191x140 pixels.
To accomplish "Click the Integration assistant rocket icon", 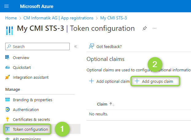I will tap(7, 77).
